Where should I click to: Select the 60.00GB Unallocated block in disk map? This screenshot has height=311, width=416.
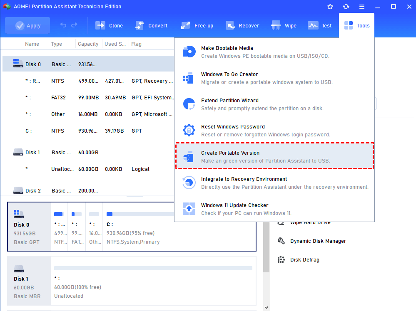(153, 281)
